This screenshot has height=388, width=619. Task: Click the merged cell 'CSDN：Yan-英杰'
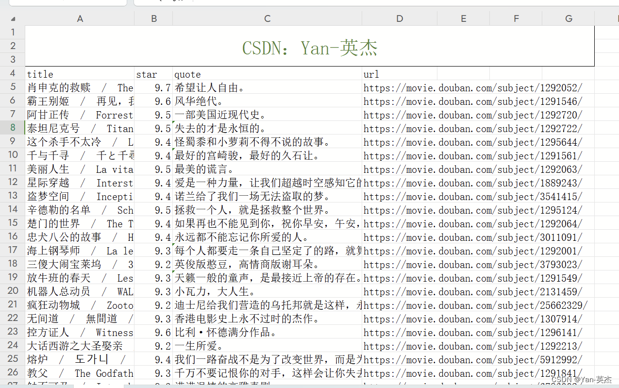pos(310,47)
